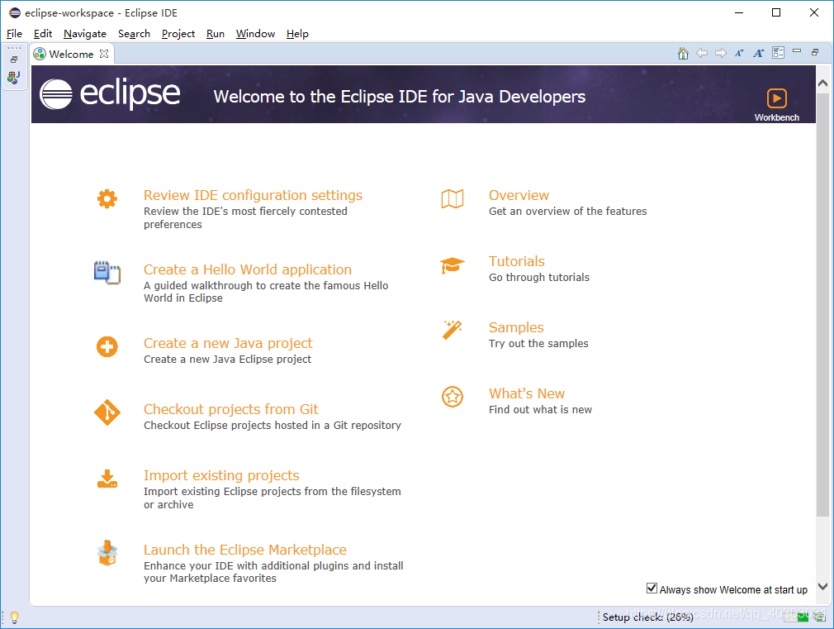Open Checkout projects from Git link
This screenshot has height=629, width=834.
point(231,409)
